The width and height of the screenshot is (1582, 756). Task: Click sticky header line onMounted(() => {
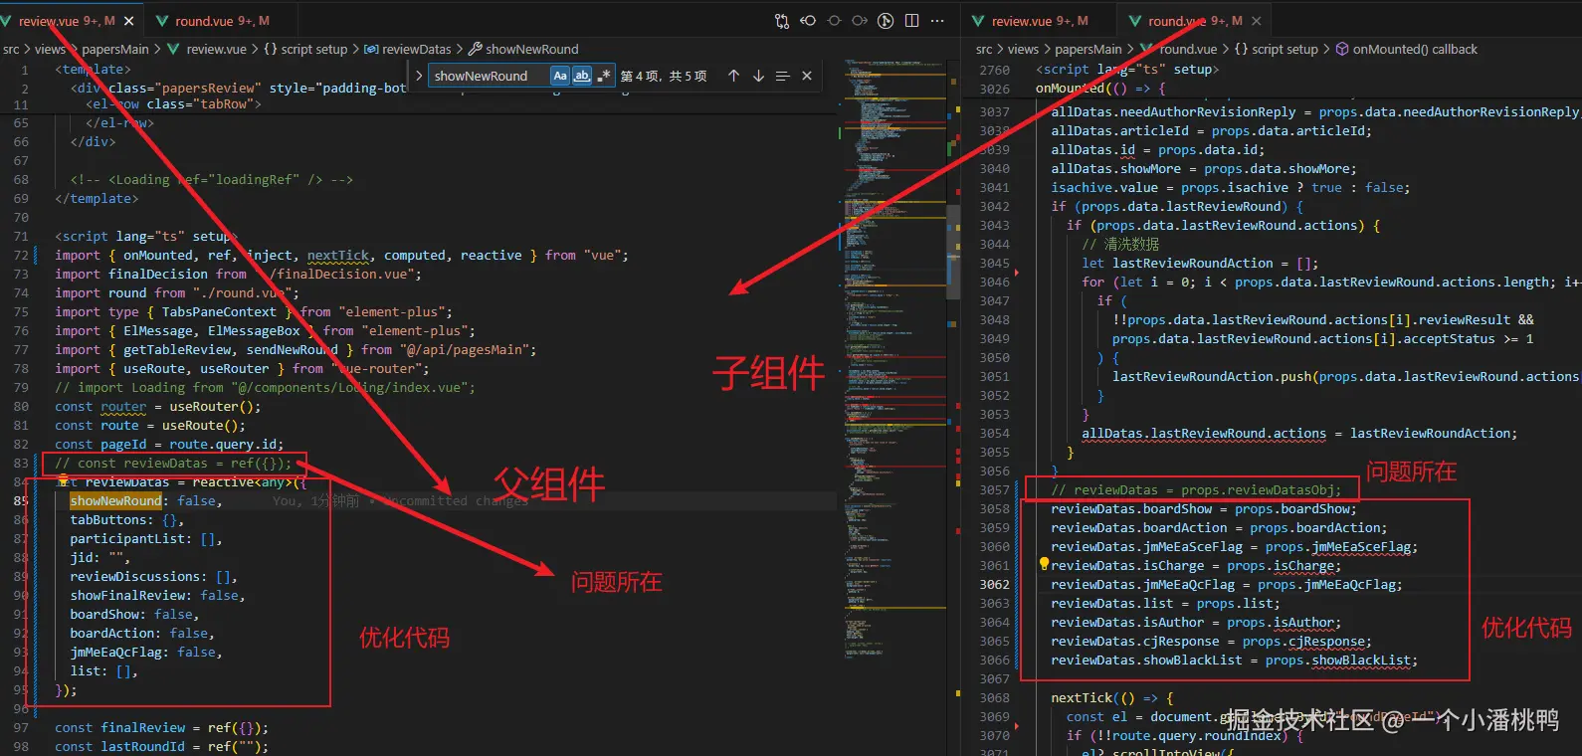[x=1099, y=89]
